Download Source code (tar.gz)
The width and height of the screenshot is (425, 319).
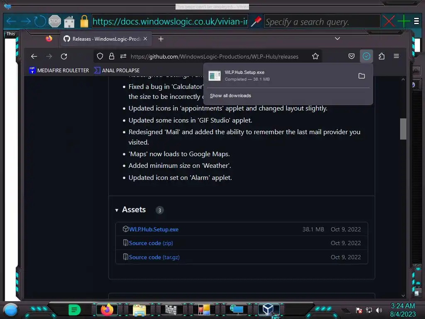tap(154, 257)
